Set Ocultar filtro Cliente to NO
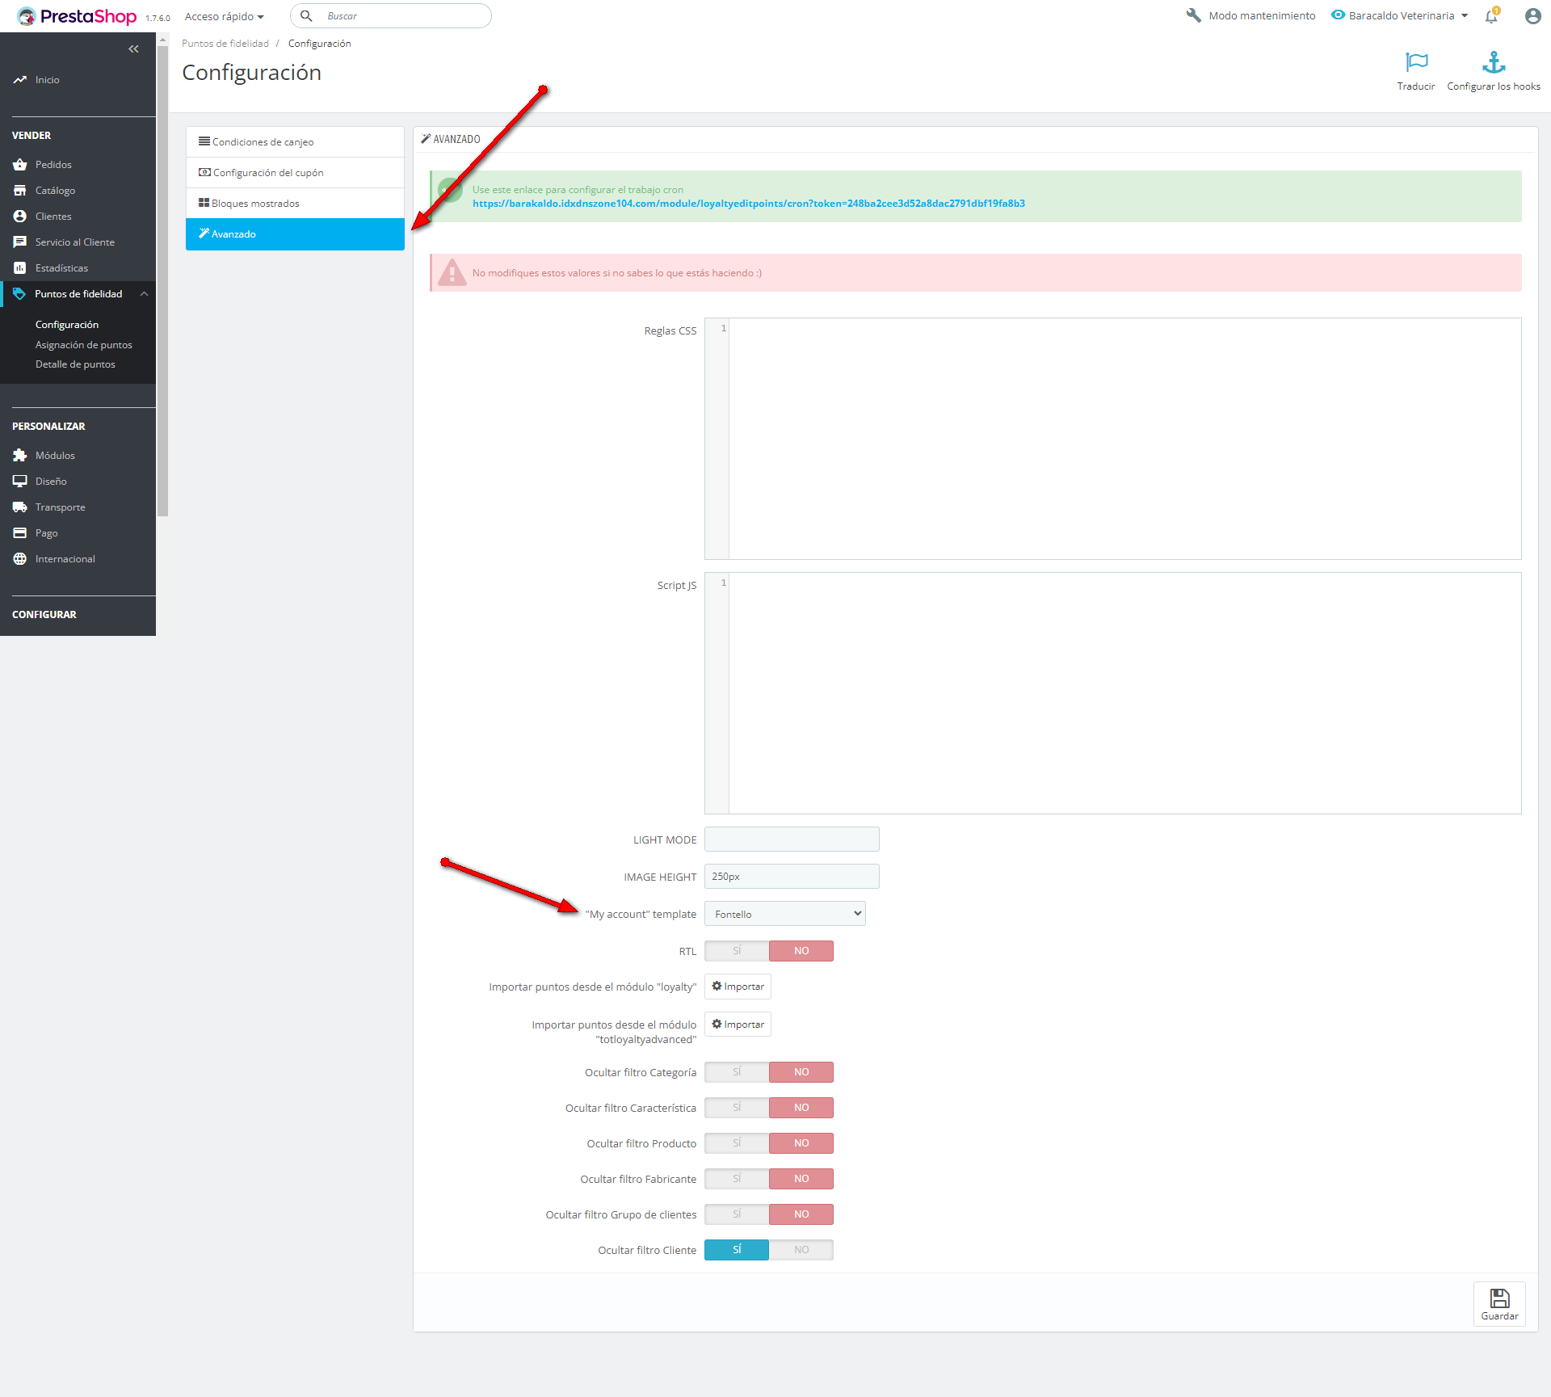 click(x=801, y=1250)
